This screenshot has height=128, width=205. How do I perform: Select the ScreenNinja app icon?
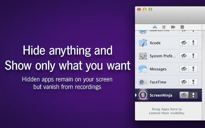tap(143, 95)
